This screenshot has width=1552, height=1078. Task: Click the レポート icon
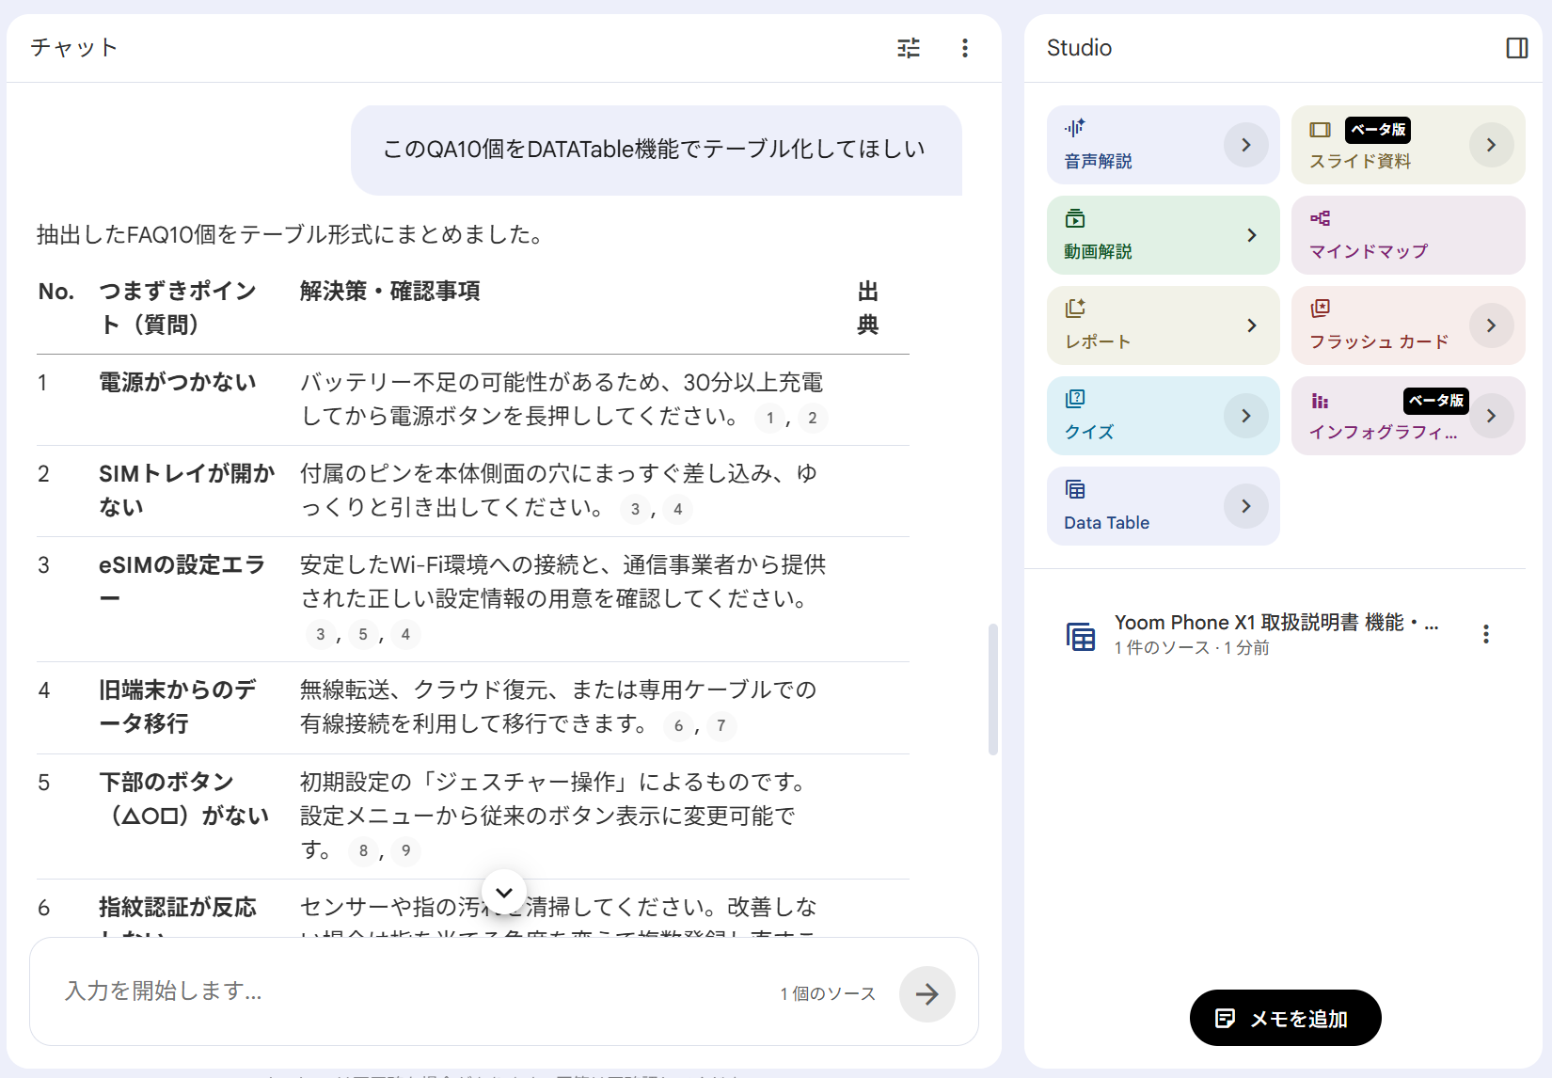coord(1075,309)
